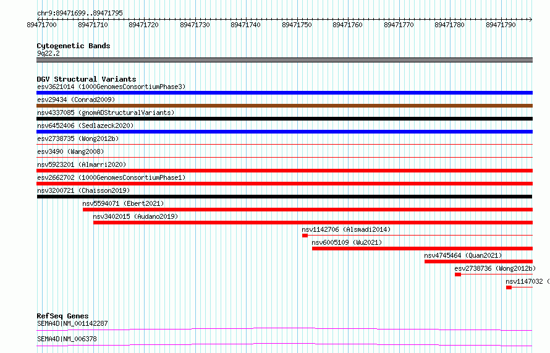Open esv3621014 (1000GenomesConsortiumPhase3) label
This screenshot has width=550, height=353.
coord(111,87)
